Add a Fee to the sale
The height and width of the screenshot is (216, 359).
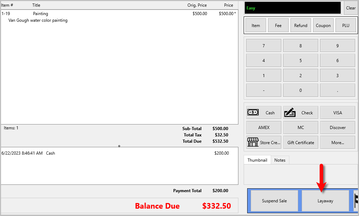click(278, 25)
